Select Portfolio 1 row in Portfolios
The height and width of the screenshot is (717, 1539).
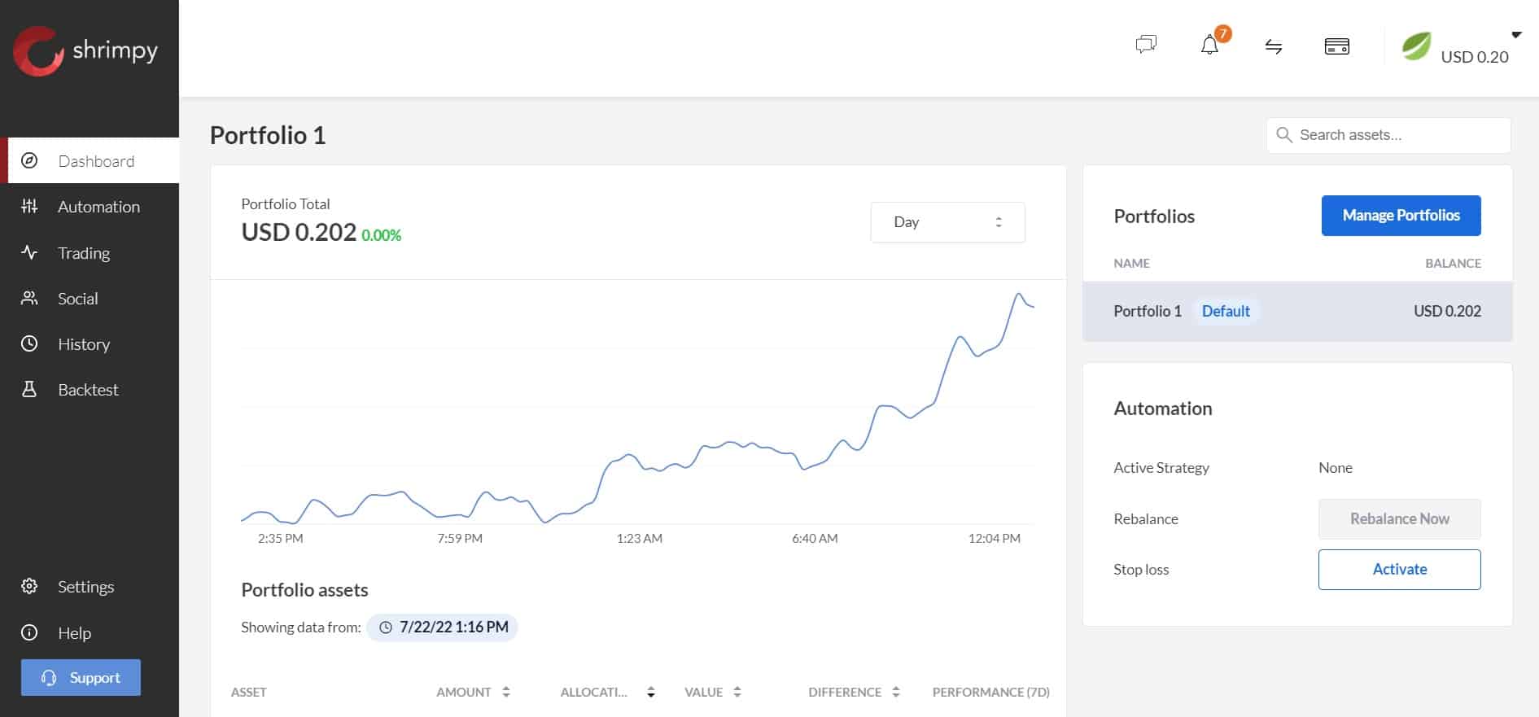point(1297,312)
